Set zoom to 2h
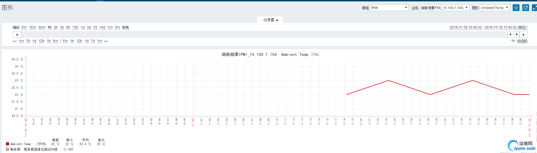The width and height of the screenshot is (537, 153). point(56,27)
